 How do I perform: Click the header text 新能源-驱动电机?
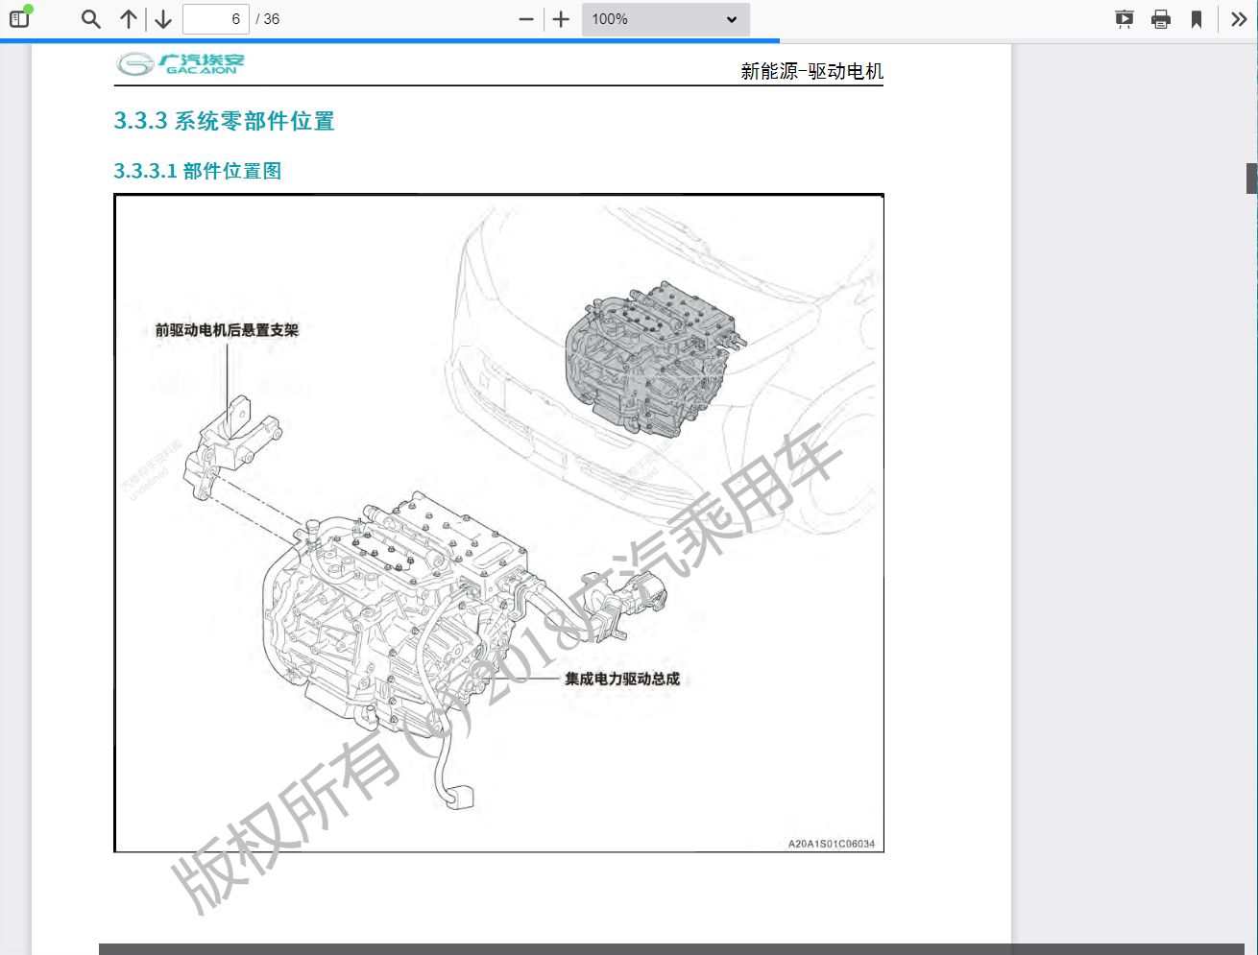[811, 70]
